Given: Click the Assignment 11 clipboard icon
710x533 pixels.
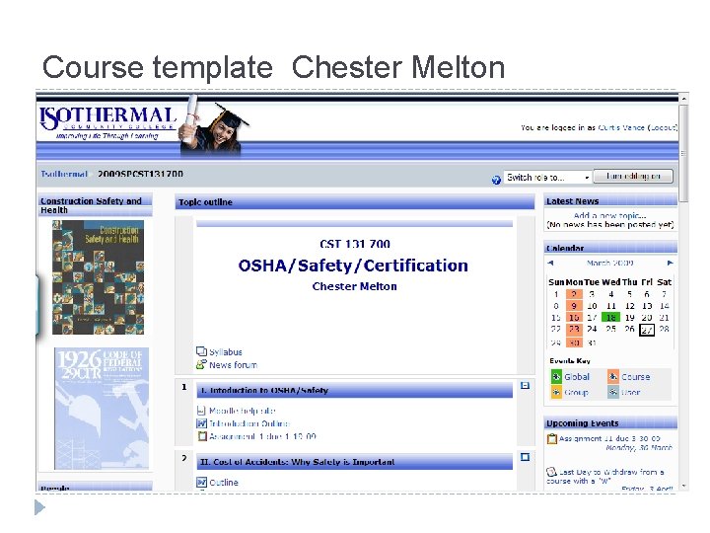Looking at the screenshot, I should tap(552, 438).
